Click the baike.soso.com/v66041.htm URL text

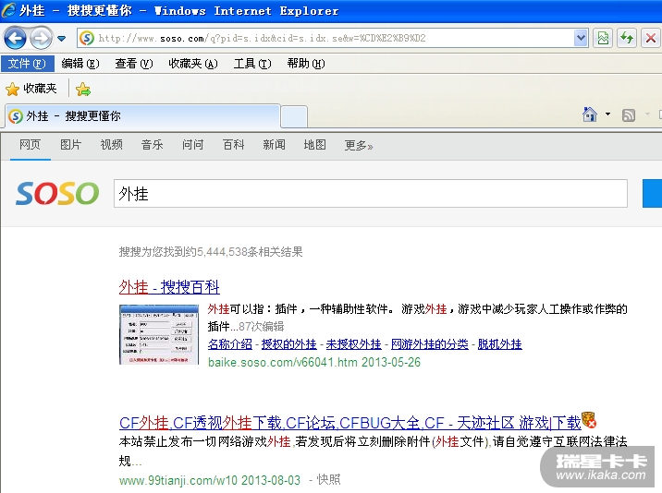tap(282, 362)
